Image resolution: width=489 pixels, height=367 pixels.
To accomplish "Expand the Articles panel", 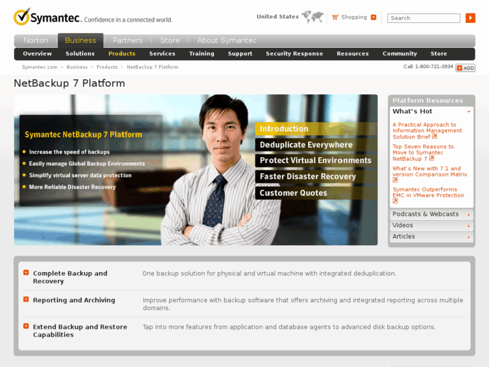I will 431,237.
